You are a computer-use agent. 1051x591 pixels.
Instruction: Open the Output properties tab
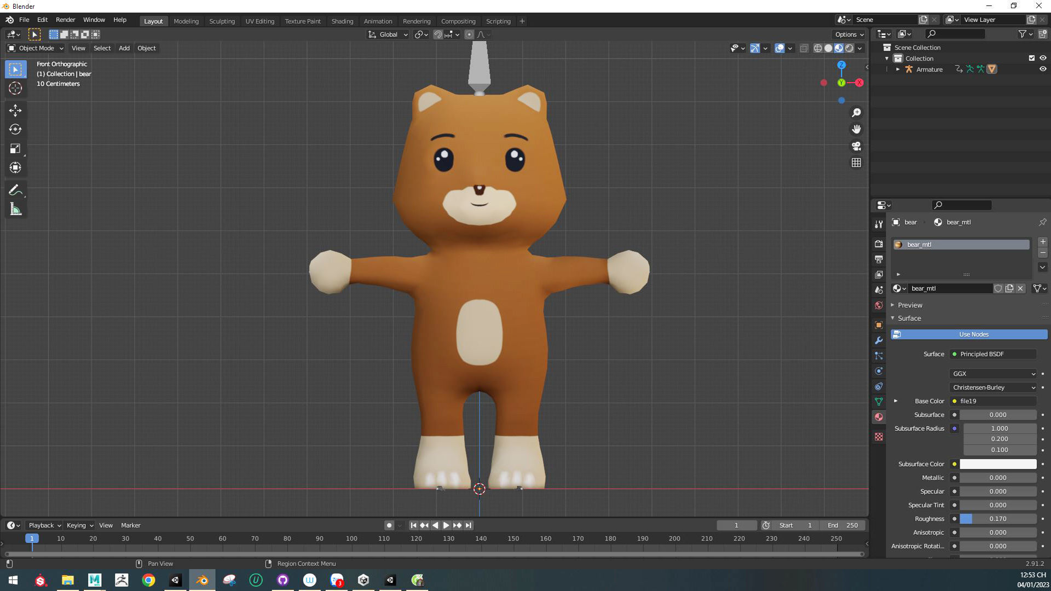pos(879,259)
